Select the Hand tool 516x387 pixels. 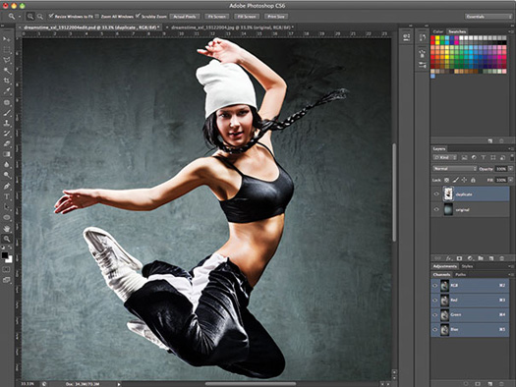7,229
